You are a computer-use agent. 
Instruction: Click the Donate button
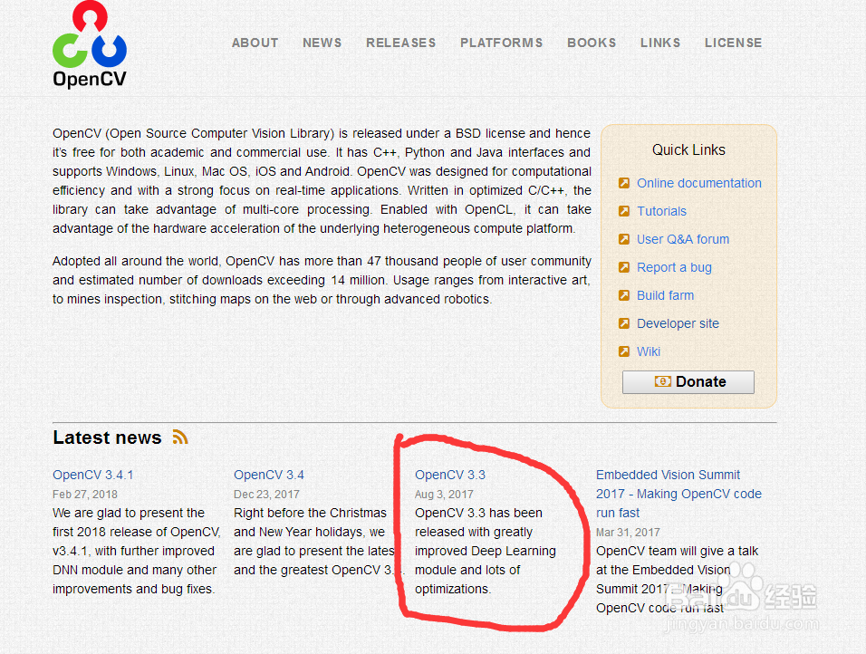point(688,381)
